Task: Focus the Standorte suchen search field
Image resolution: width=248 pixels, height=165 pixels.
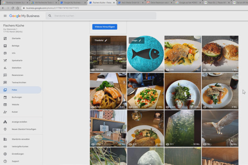Action: [x=101, y=16]
